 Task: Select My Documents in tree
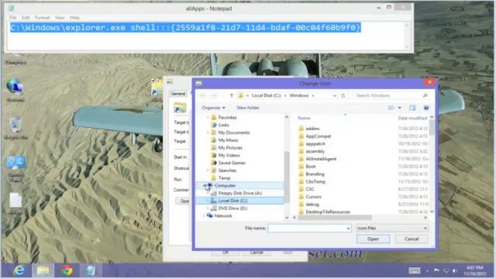(234, 133)
